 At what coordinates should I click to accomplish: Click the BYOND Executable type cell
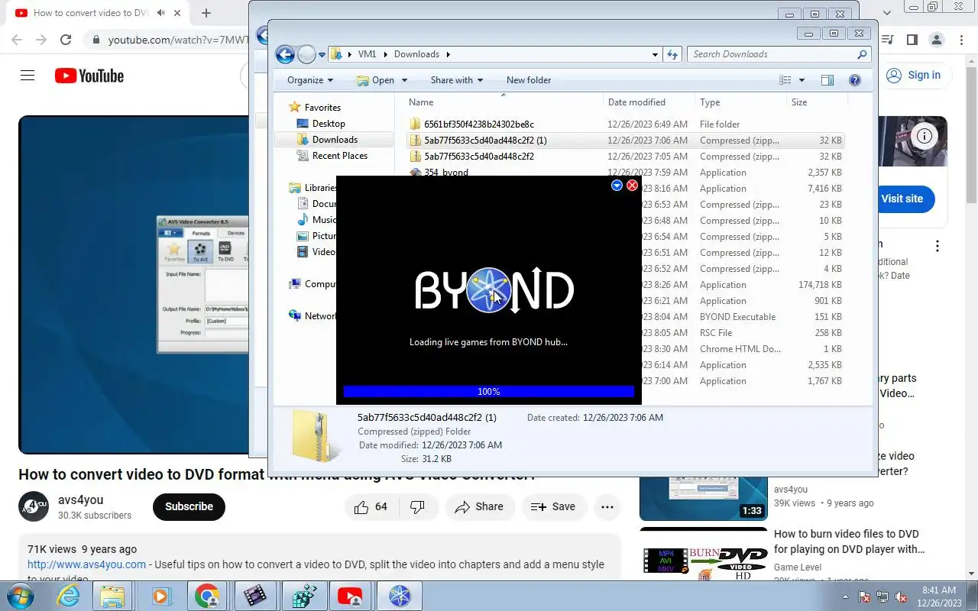[x=737, y=317]
